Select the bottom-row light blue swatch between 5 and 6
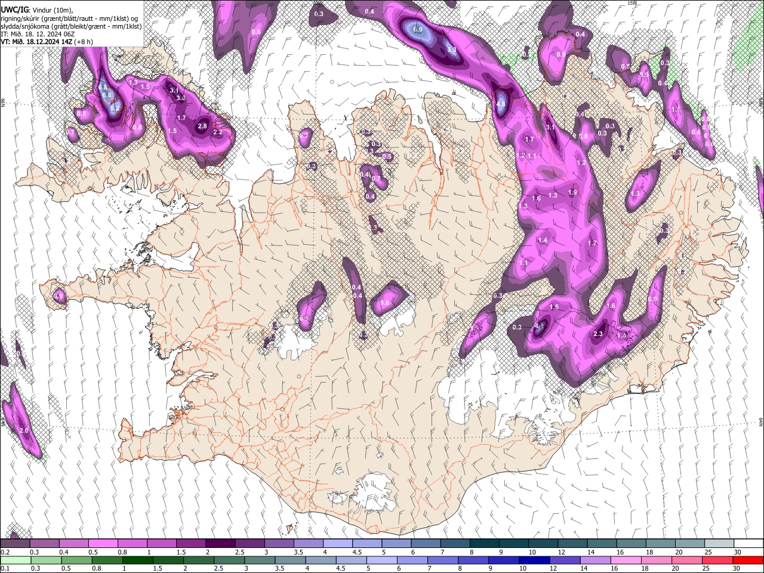This screenshot has height=573, width=764. pyautogui.click(x=382, y=560)
